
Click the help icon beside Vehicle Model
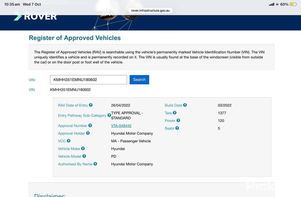pyautogui.click(x=84, y=156)
